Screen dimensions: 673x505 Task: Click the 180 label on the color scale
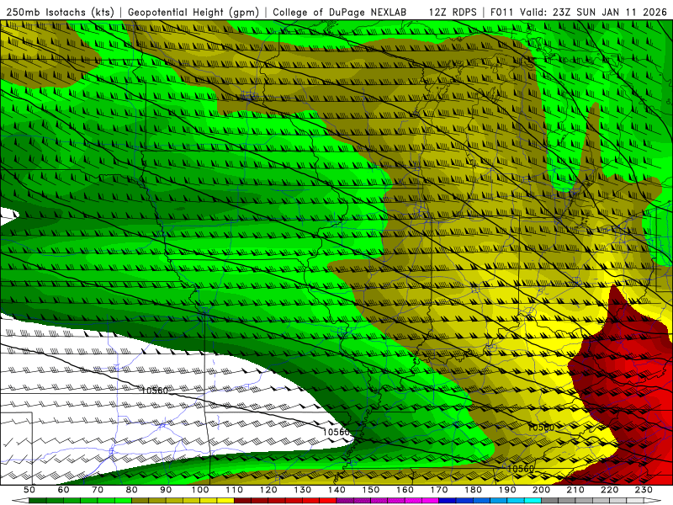point(473,490)
